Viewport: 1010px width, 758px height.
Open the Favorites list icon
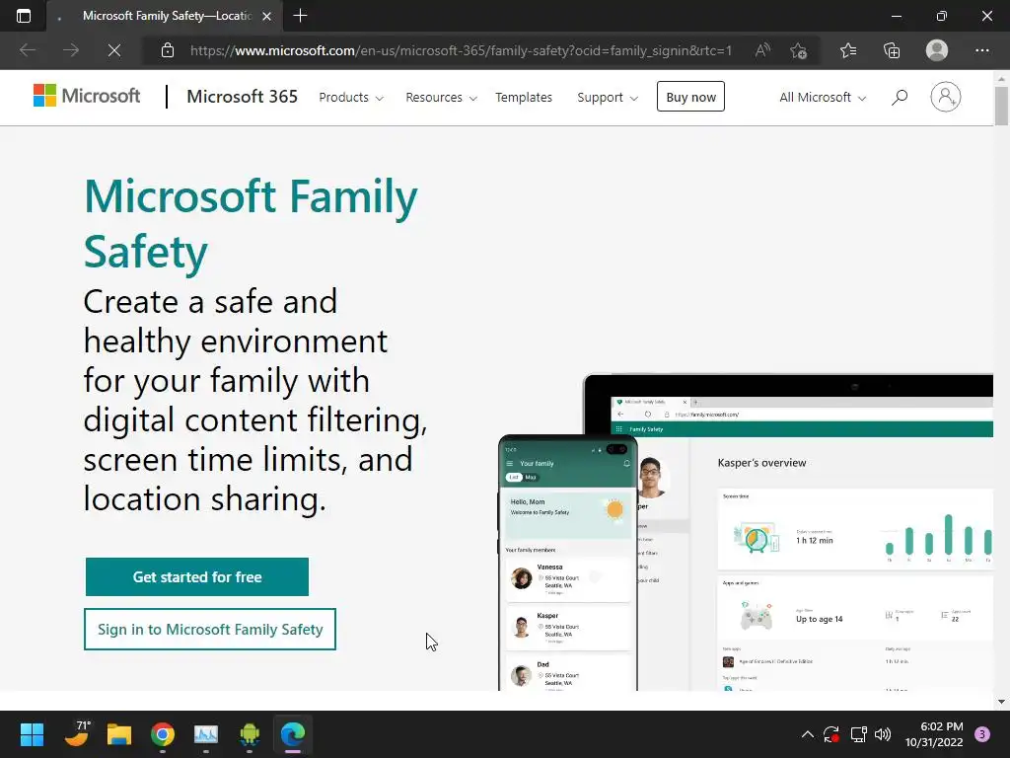click(x=848, y=50)
